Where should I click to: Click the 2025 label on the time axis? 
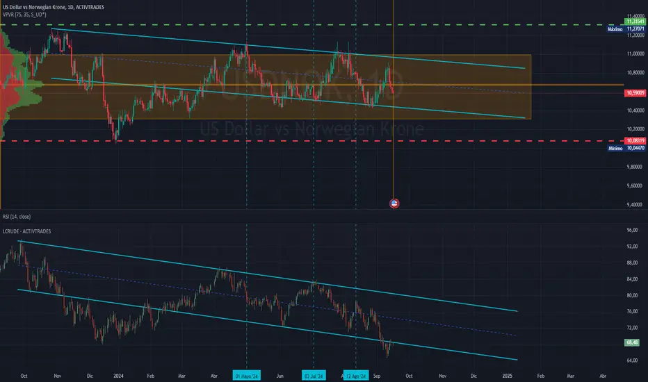click(507, 376)
